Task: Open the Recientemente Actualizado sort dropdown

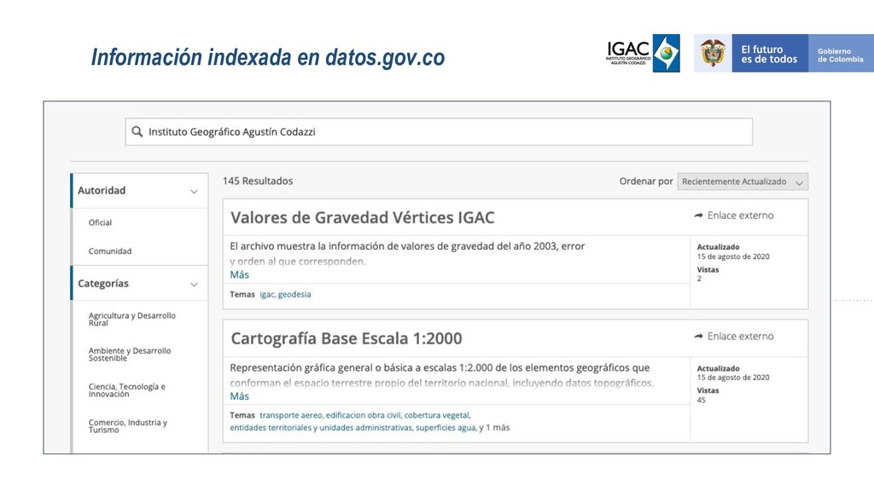Action: (x=743, y=182)
